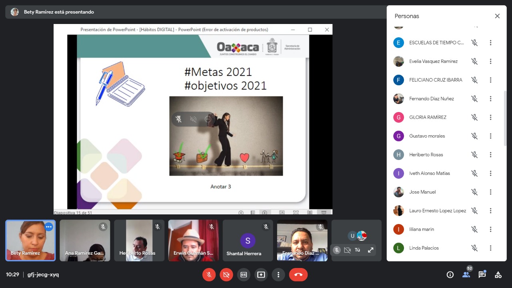Open the activities icon
Image resolution: width=512 pixels, height=288 pixels.
498,274
